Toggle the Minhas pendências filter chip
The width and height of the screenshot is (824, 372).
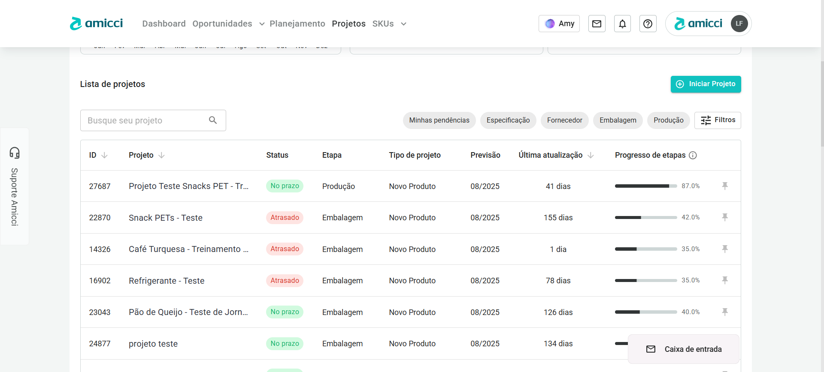pyautogui.click(x=439, y=120)
